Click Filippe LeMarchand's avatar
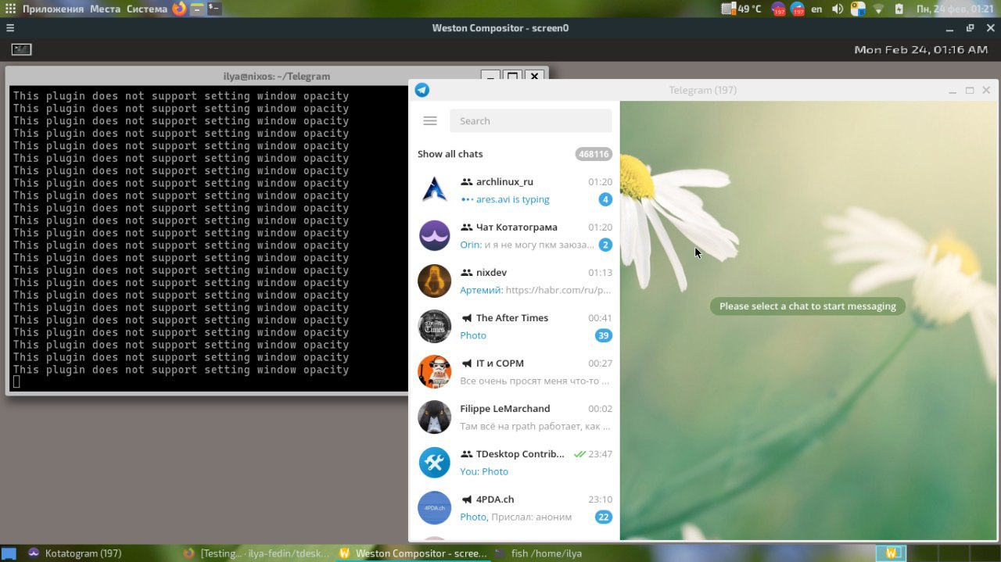Screen dimensions: 1001x562 [x=434, y=417]
